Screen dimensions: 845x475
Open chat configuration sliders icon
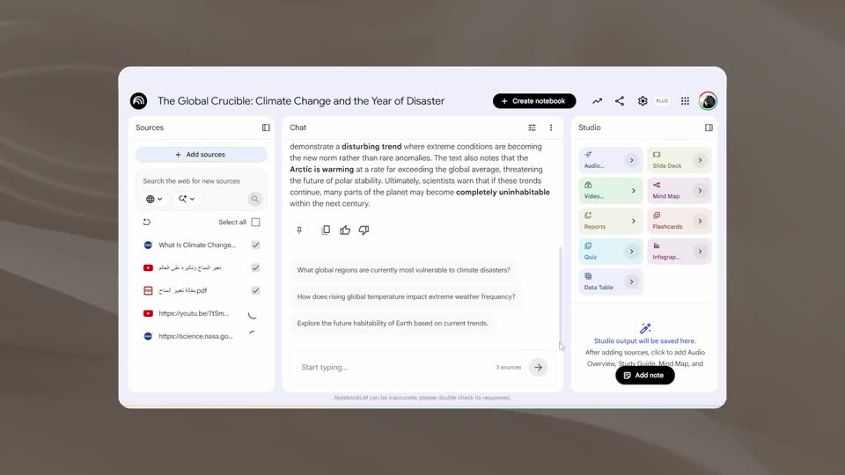tap(532, 128)
